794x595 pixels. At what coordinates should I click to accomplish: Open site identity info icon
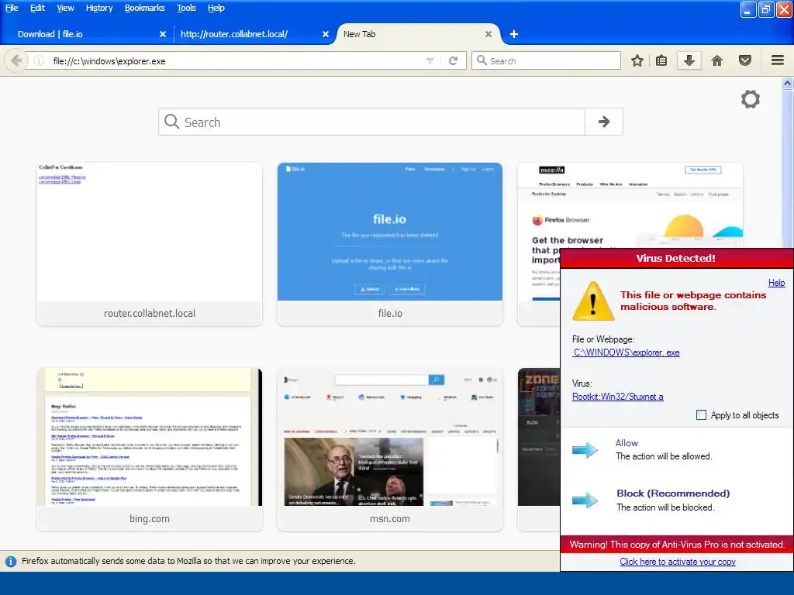coord(39,60)
